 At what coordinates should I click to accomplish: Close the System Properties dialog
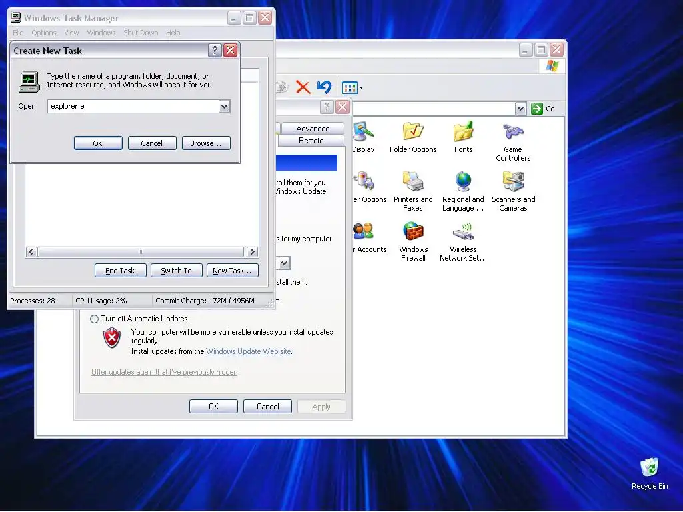pyautogui.click(x=342, y=107)
